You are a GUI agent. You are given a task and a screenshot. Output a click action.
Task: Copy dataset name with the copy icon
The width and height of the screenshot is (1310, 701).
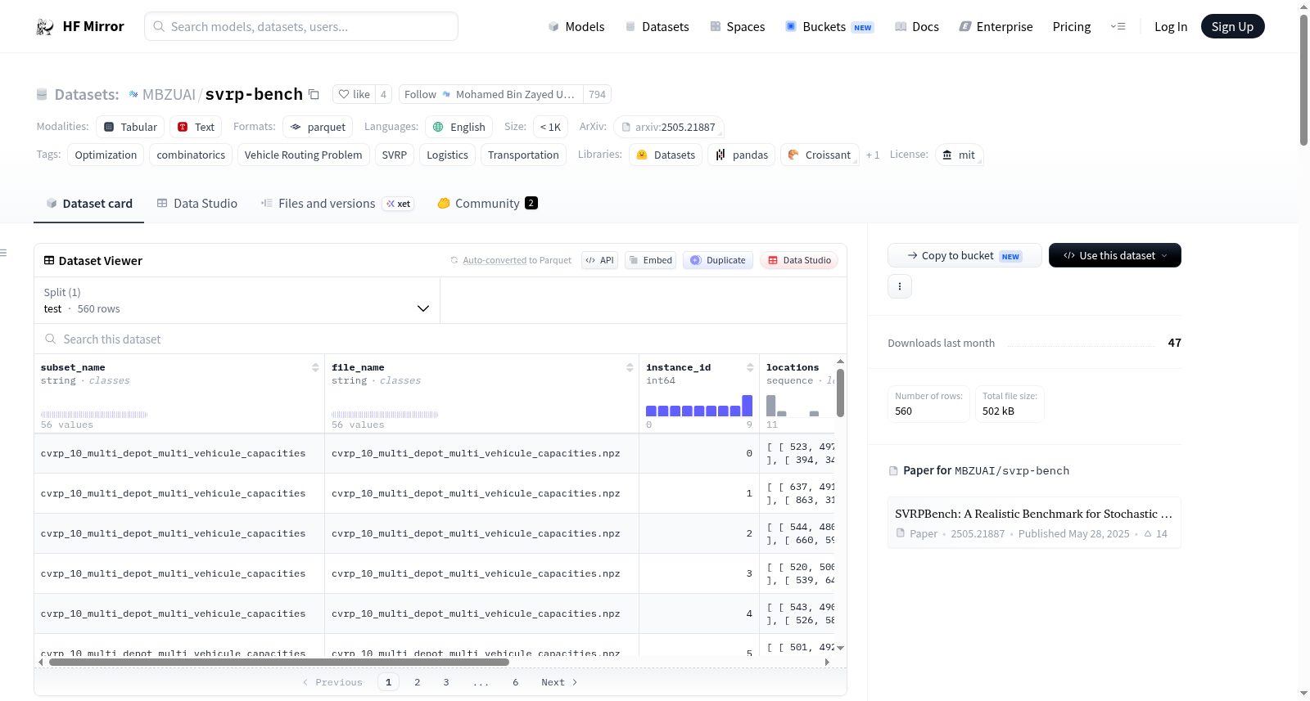click(x=314, y=94)
